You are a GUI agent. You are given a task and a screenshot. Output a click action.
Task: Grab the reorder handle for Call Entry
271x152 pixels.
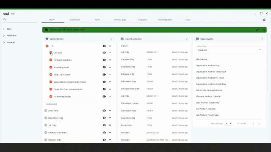click(110, 52)
